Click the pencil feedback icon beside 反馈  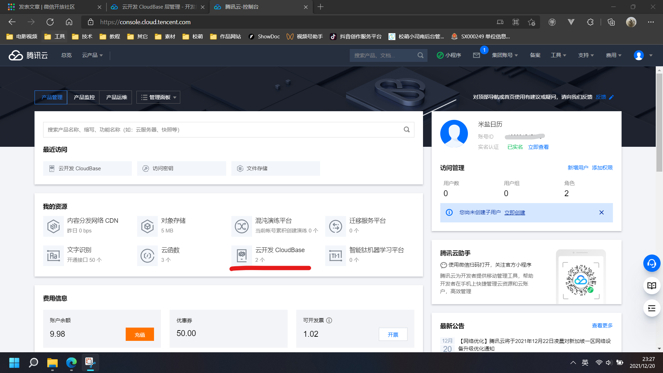(x=612, y=97)
